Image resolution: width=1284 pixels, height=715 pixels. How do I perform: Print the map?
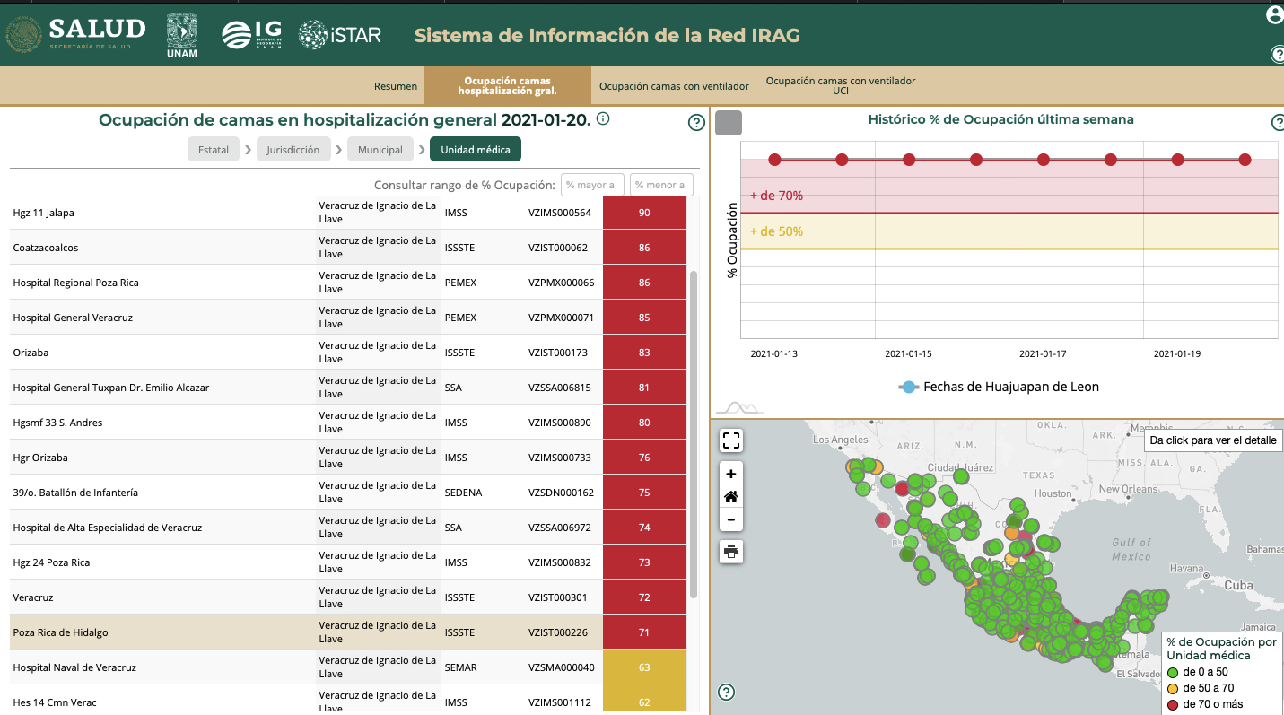(x=731, y=552)
